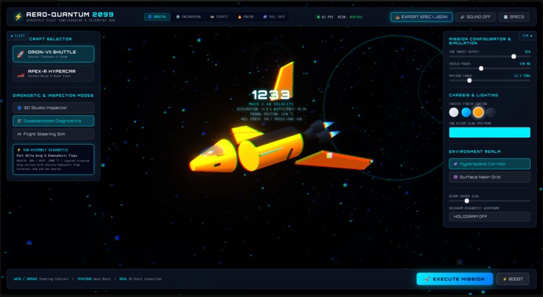This screenshot has height=297, width=543.
Task: Click the "CHASSIS & LIGHTING" heading
Action: pos(474,95)
